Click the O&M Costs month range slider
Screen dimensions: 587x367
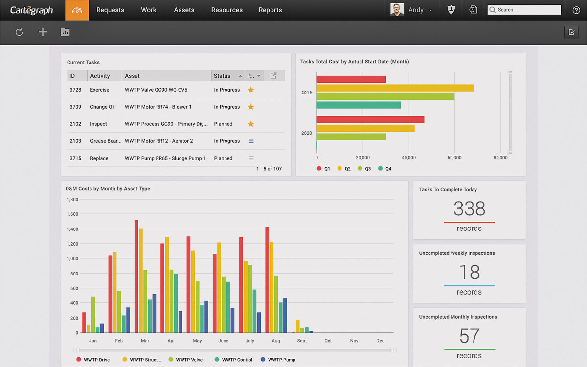(235, 350)
